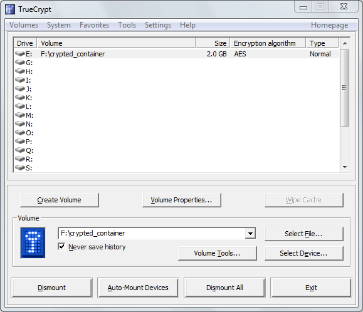Open Volume Properties dialog
This screenshot has width=363, height=312.
click(182, 200)
